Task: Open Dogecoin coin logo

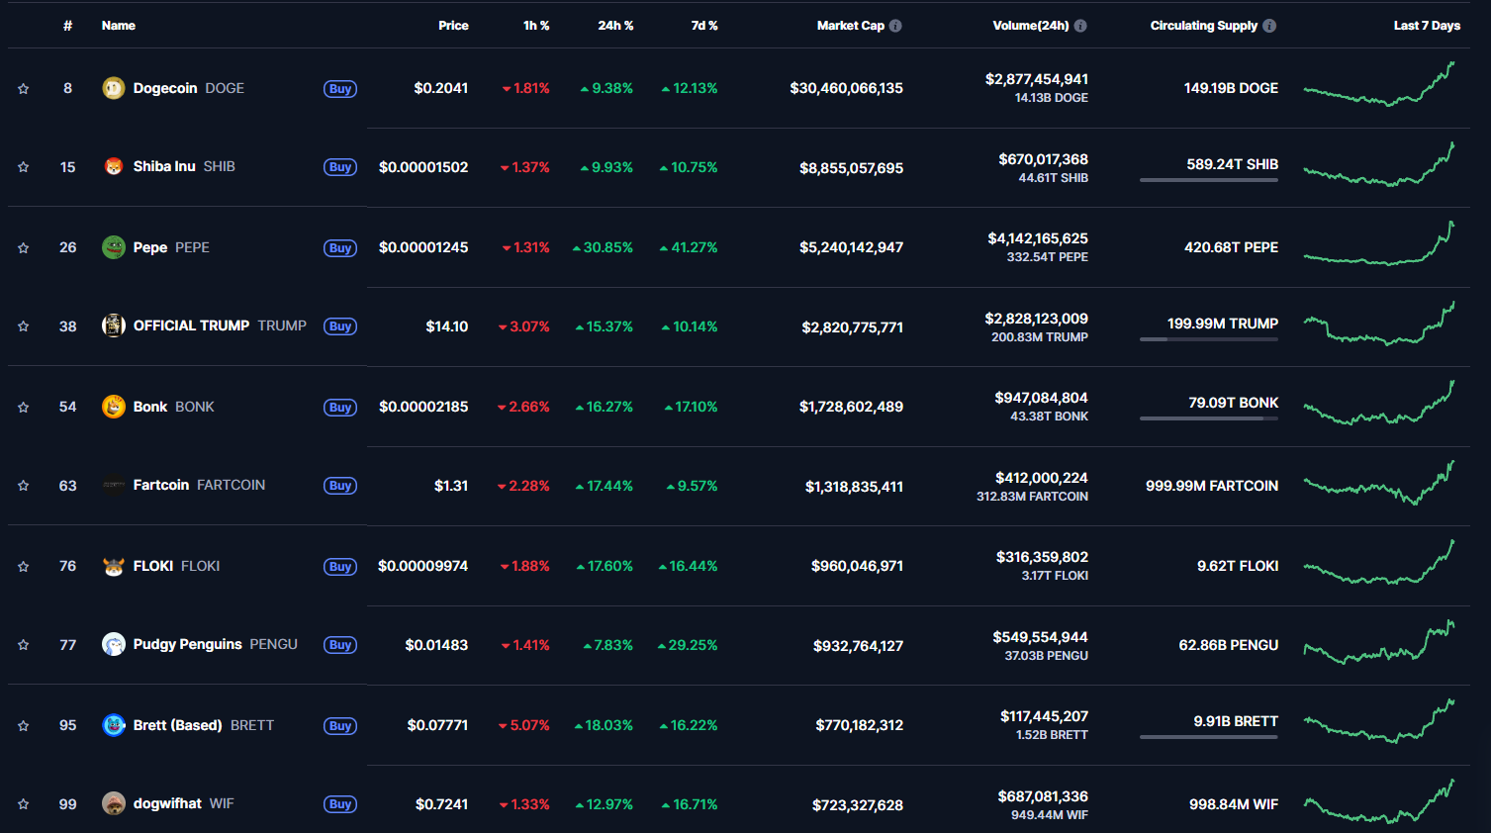Action: [114, 88]
